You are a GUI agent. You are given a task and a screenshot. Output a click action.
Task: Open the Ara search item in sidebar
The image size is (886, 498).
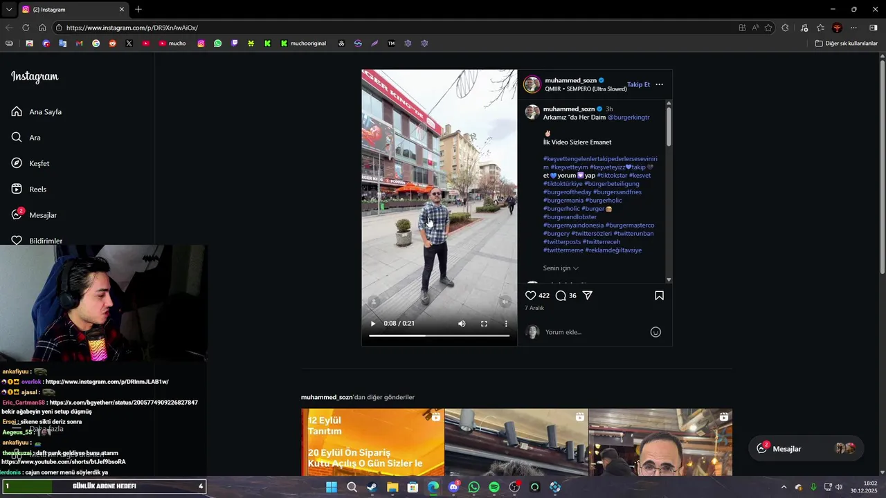[x=26, y=137]
